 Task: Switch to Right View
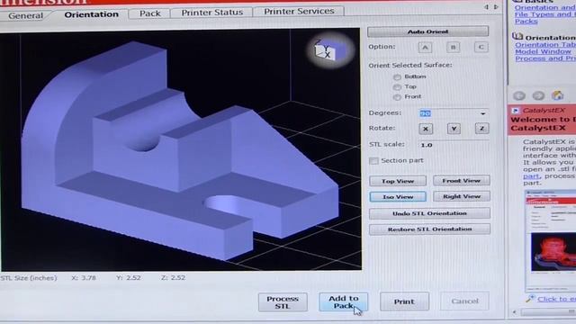(462, 196)
